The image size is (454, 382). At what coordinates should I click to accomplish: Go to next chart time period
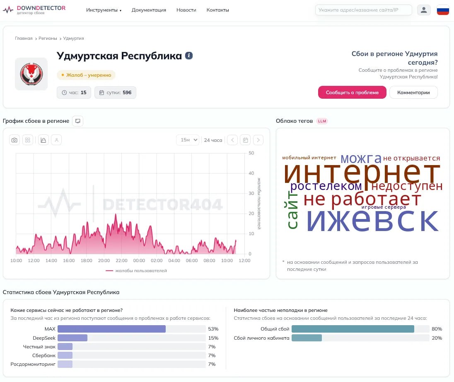point(258,140)
